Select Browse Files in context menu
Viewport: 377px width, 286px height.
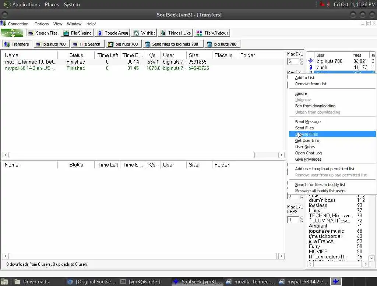click(332, 134)
